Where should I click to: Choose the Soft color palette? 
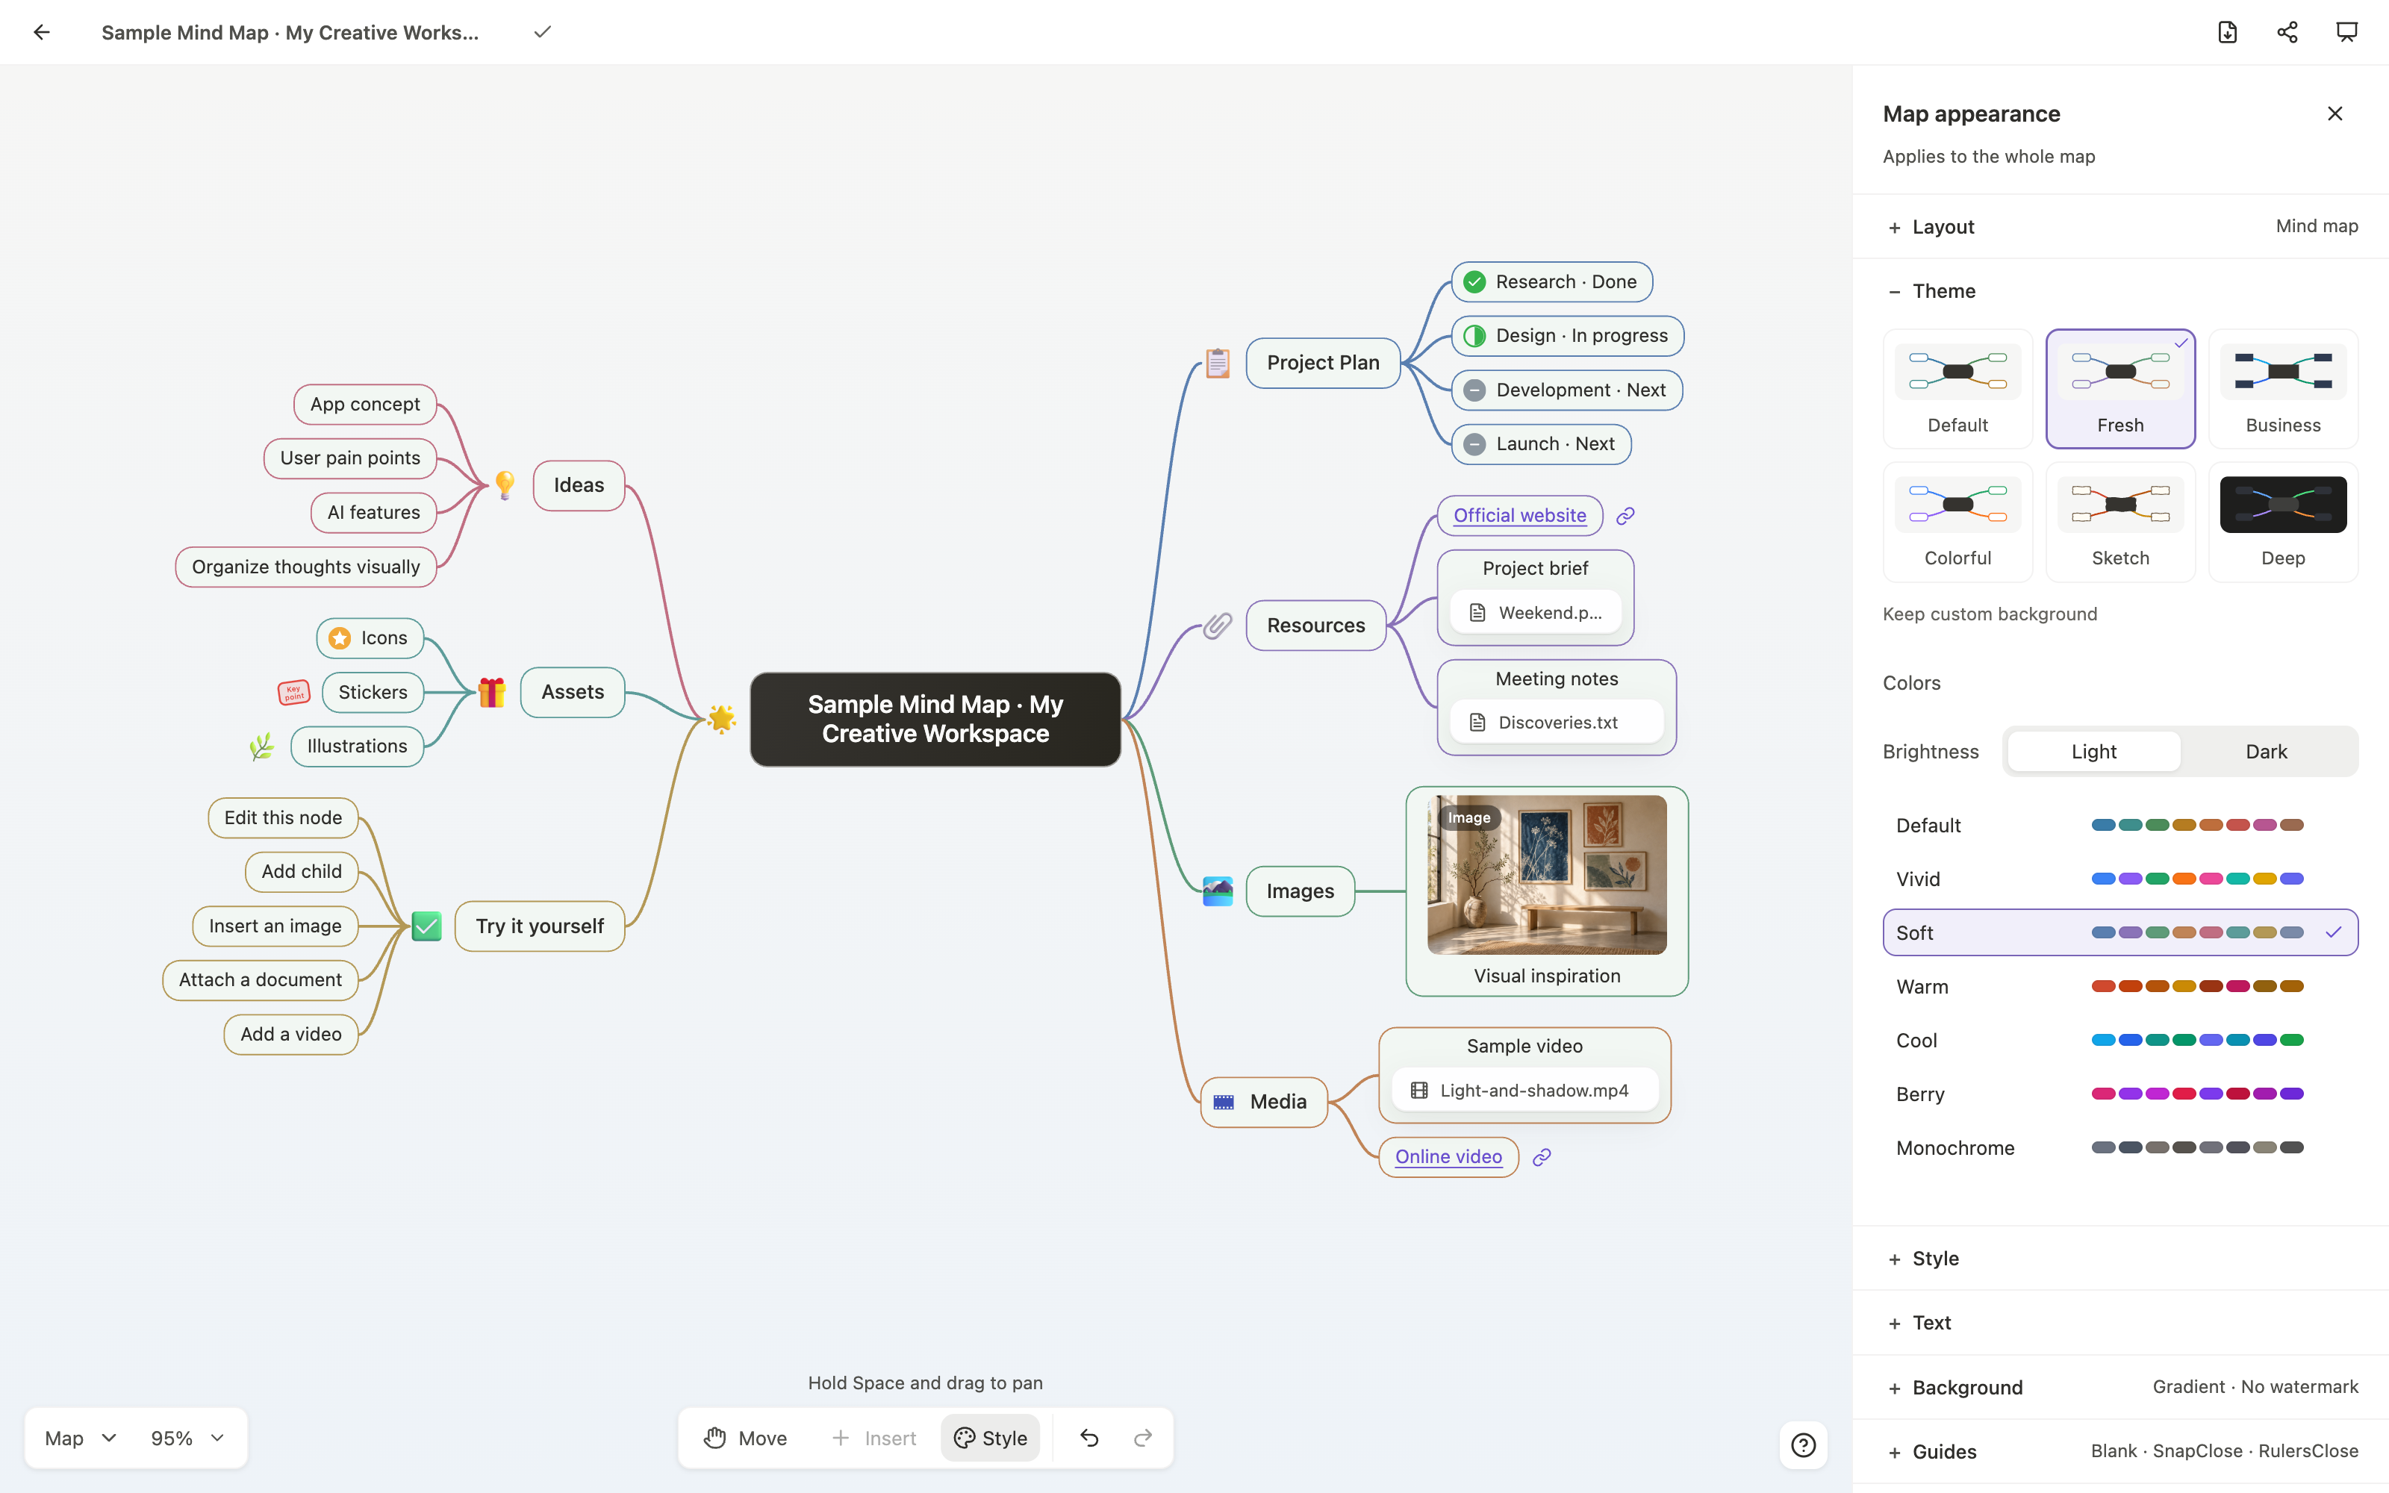[2119, 932]
